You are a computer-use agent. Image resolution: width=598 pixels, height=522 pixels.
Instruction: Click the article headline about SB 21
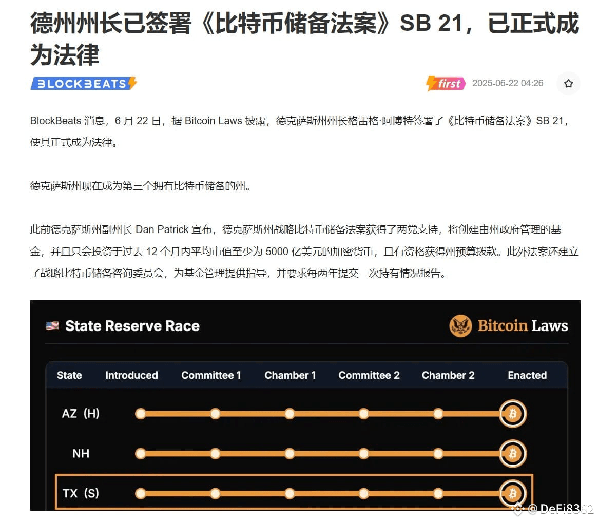coord(305,38)
